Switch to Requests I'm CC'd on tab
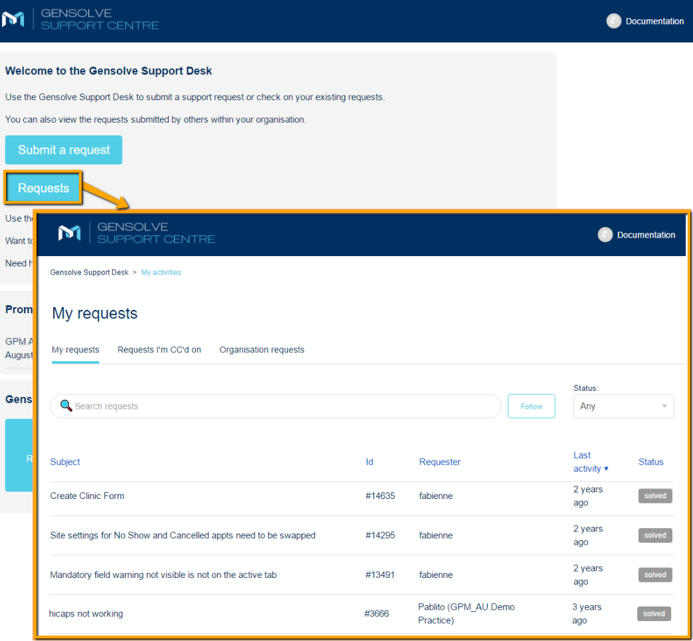This screenshot has height=641, width=693. click(159, 350)
